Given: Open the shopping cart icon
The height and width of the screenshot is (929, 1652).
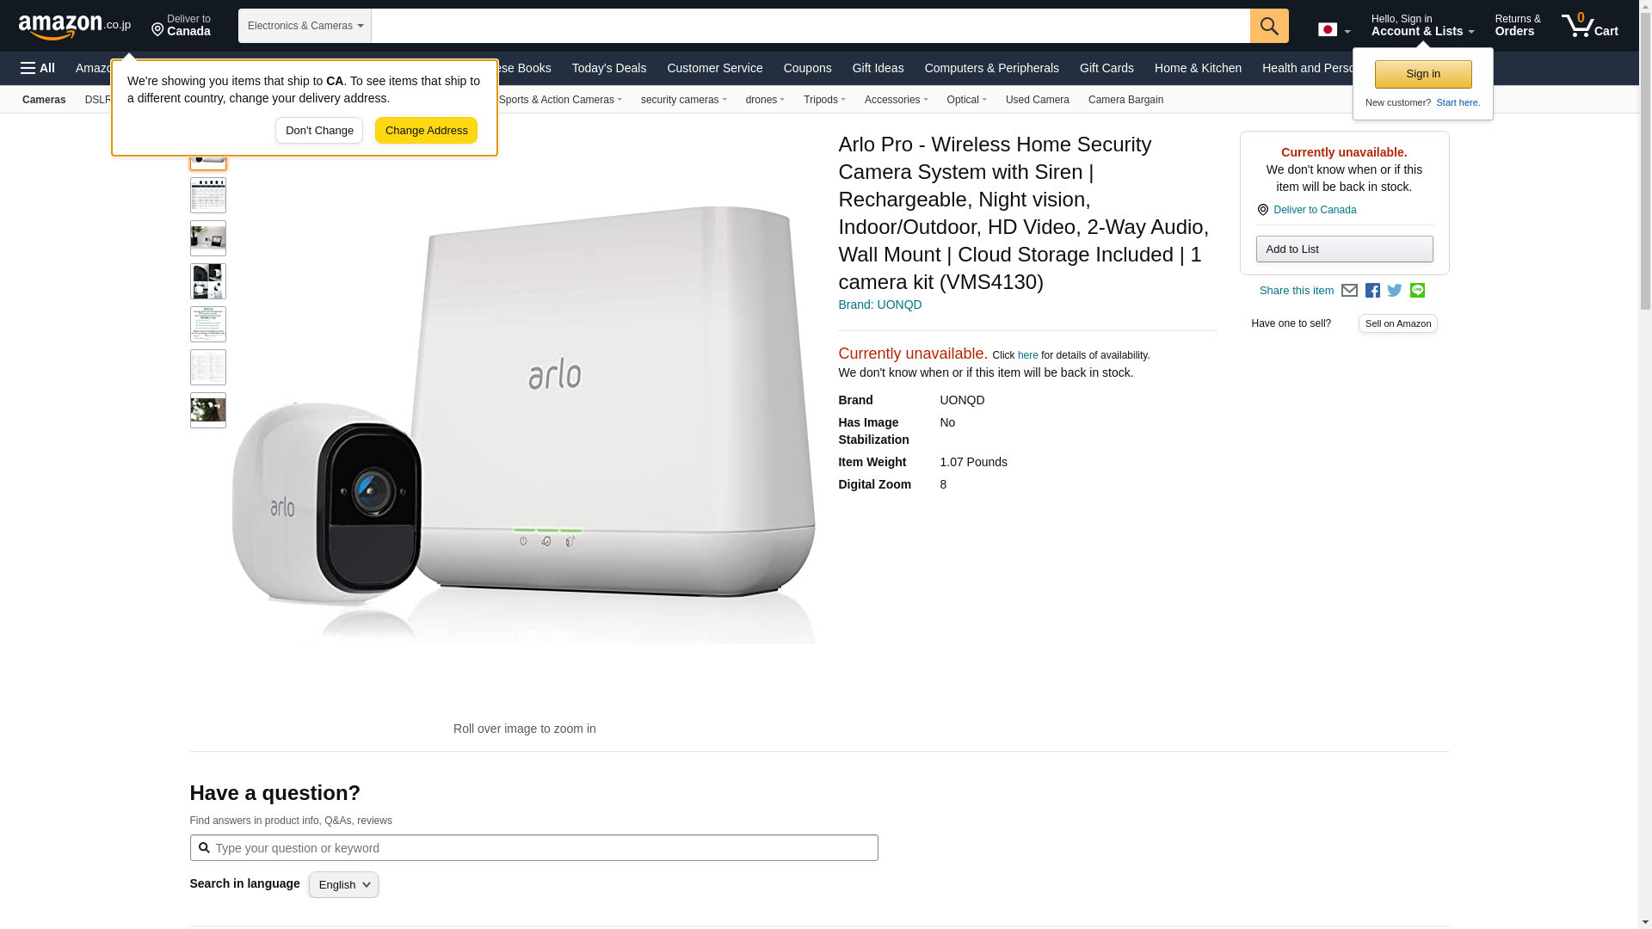Looking at the screenshot, I should coord(1590,26).
